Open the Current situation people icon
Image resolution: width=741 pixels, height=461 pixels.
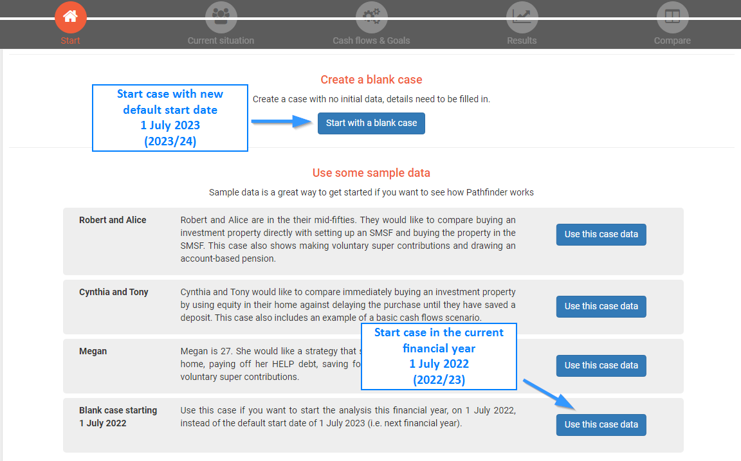click(x=221, y=17)
